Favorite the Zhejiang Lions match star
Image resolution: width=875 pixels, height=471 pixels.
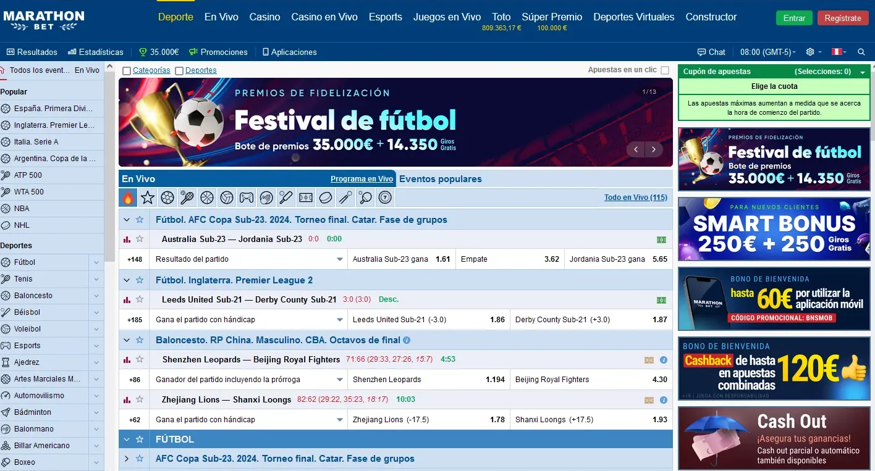point(140,399)
